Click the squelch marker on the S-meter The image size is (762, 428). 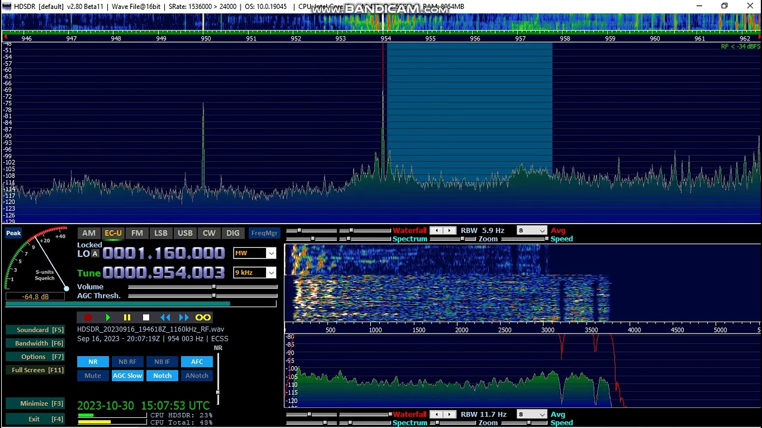(x=66, y=289)
